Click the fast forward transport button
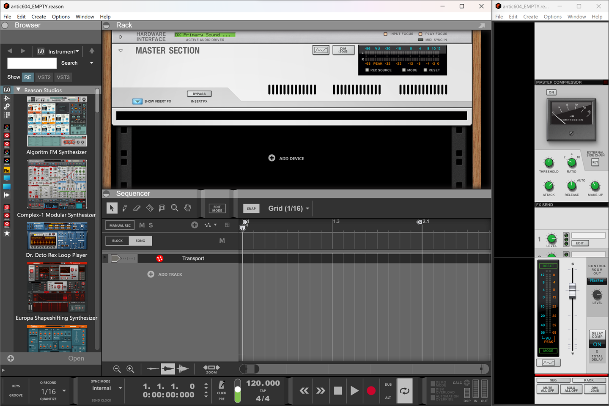Image resolution: width=609 pixels, height=406 pixels. [321, 391]
